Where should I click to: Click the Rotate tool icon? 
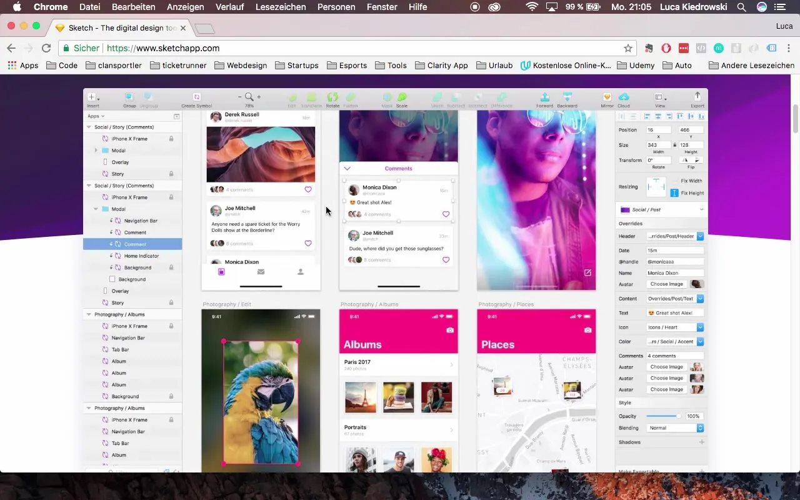pyautogui.click(x=332, y=97)
